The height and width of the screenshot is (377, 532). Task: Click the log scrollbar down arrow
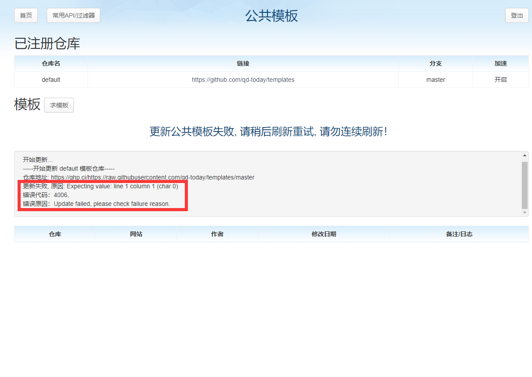click(x=525, y=212)
